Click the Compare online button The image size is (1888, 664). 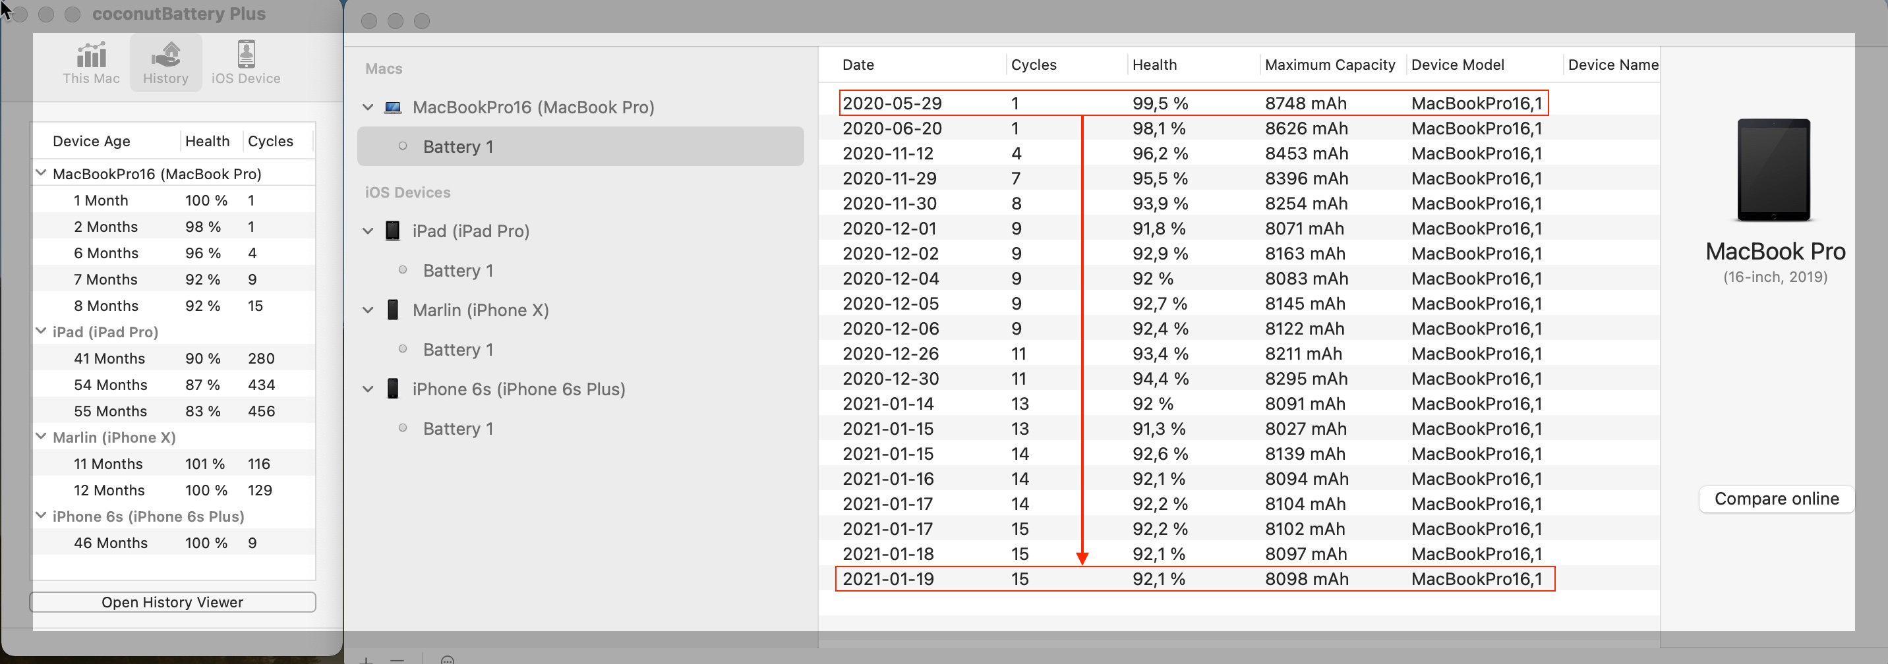point(1777,499)
